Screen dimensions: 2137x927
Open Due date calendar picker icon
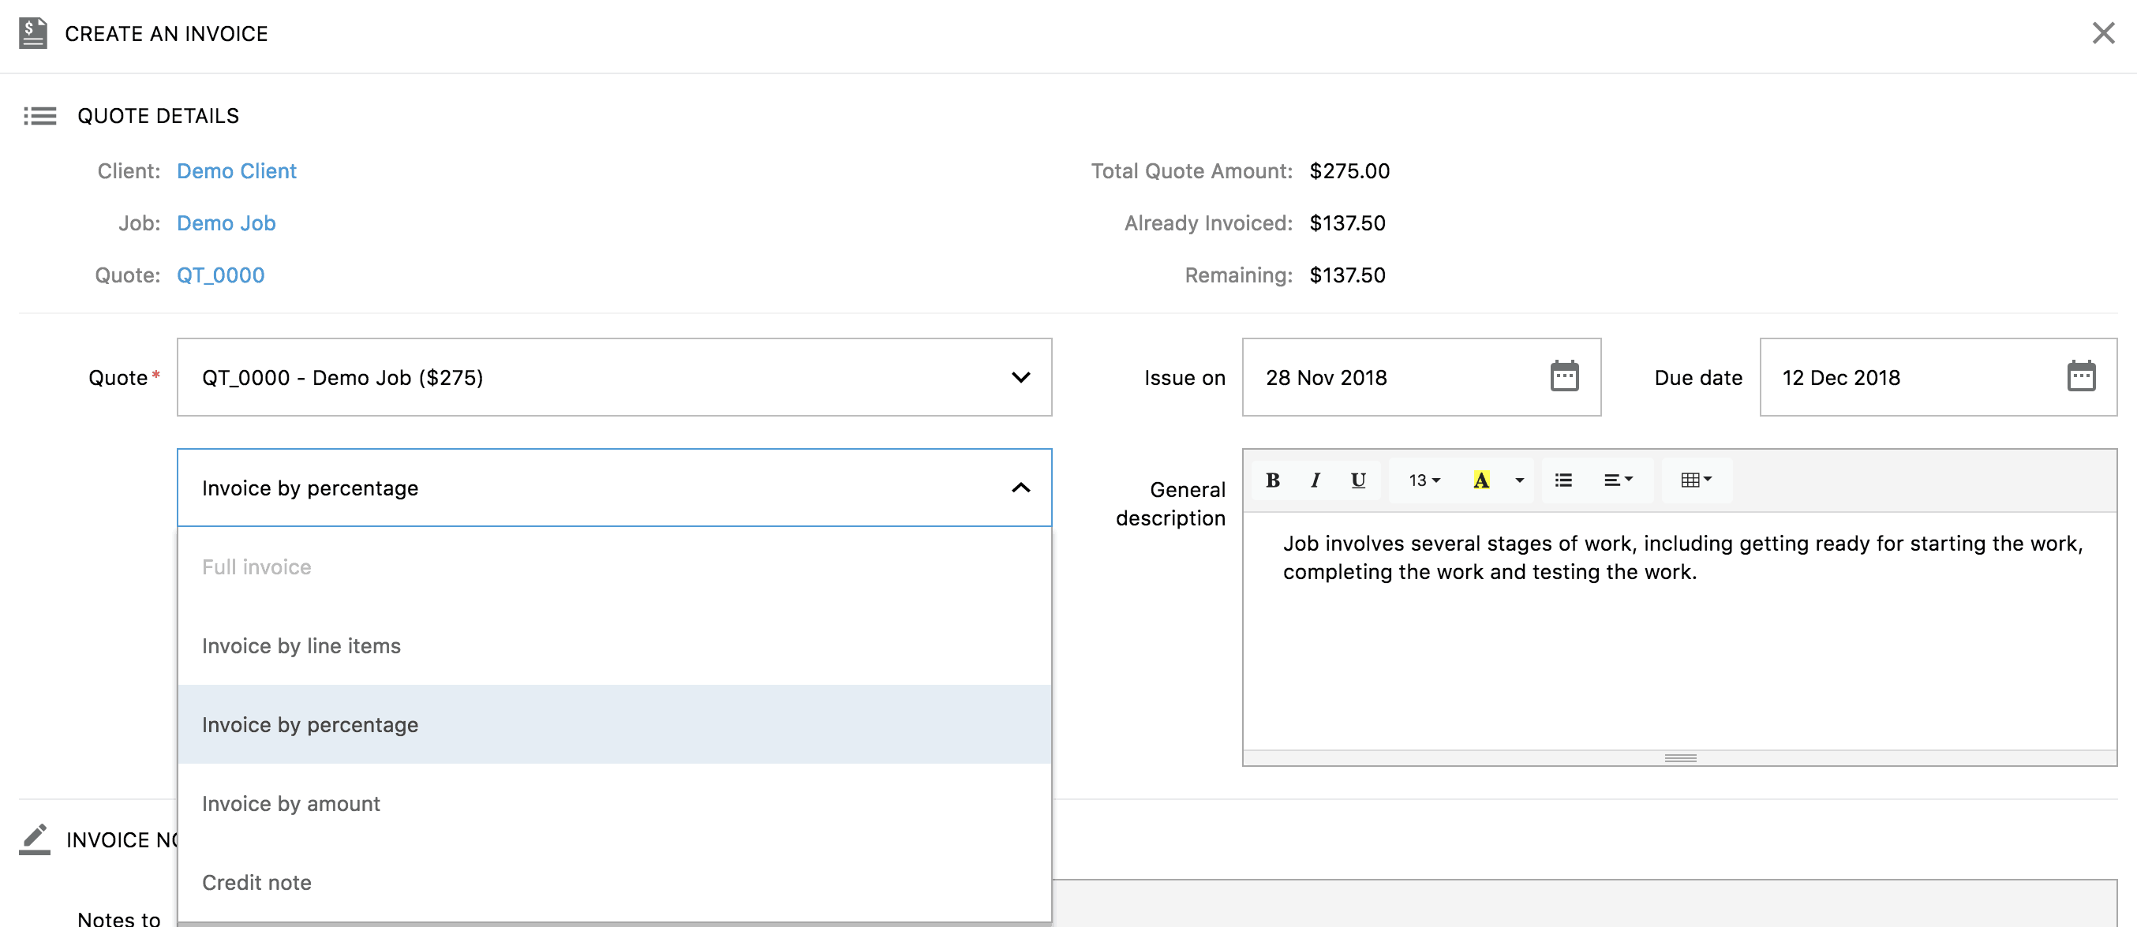(x=2081, y=376)
